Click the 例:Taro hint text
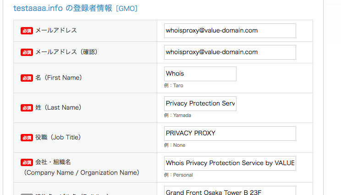Screen dimensions: 341x195 [174, 85]
